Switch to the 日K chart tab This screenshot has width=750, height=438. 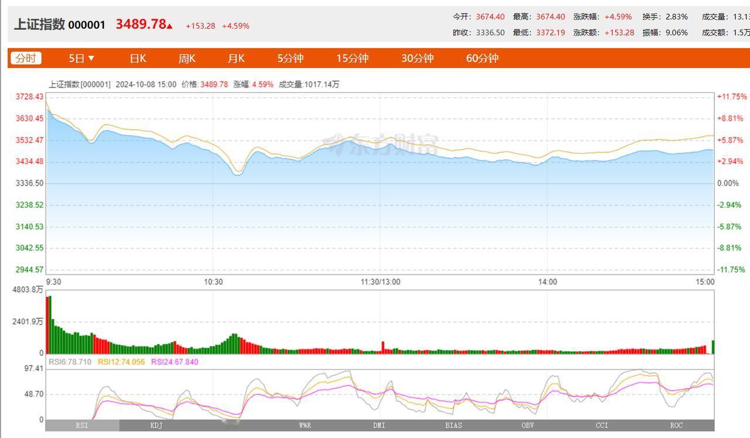[138, 58]
